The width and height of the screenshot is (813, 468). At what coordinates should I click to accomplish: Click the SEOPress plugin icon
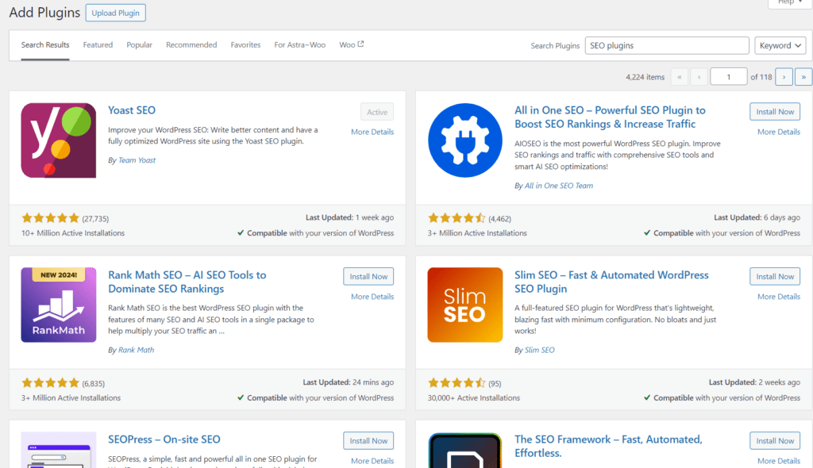(x=59, y=450)
